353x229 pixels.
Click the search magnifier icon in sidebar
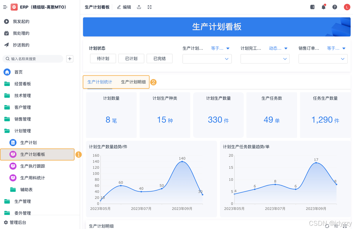tap(7, 59)
